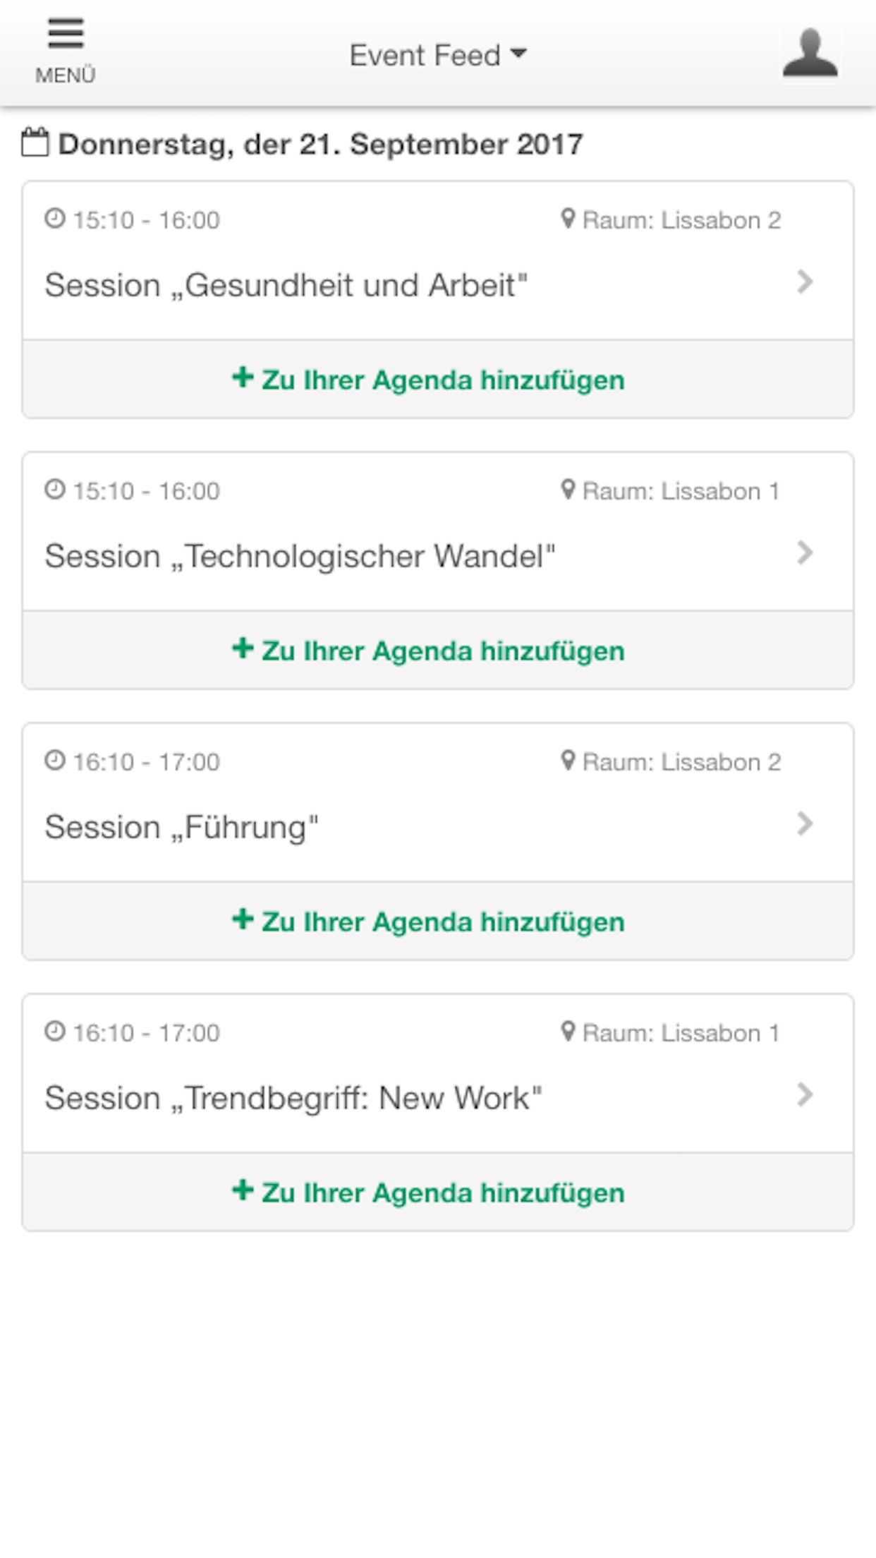The height and width of the screenshot is (1558, 876).
Task: Click the location pin of Trendbegriff: New Work session
Action: pyautogui.click(x=568, y=1031)
